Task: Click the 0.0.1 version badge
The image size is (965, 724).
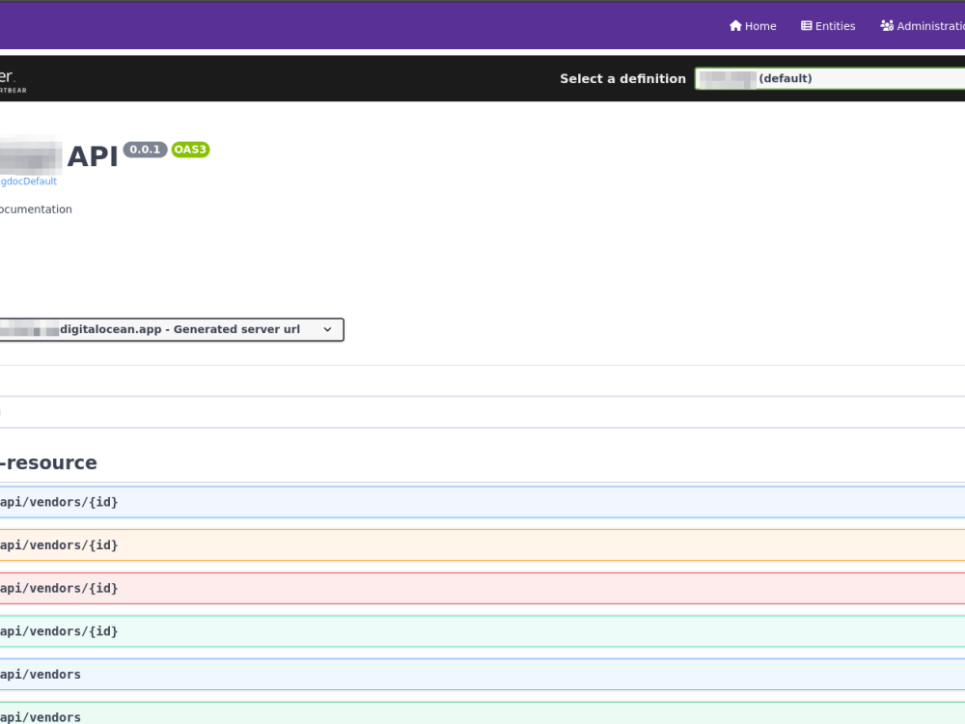Action: pos(146,150)
